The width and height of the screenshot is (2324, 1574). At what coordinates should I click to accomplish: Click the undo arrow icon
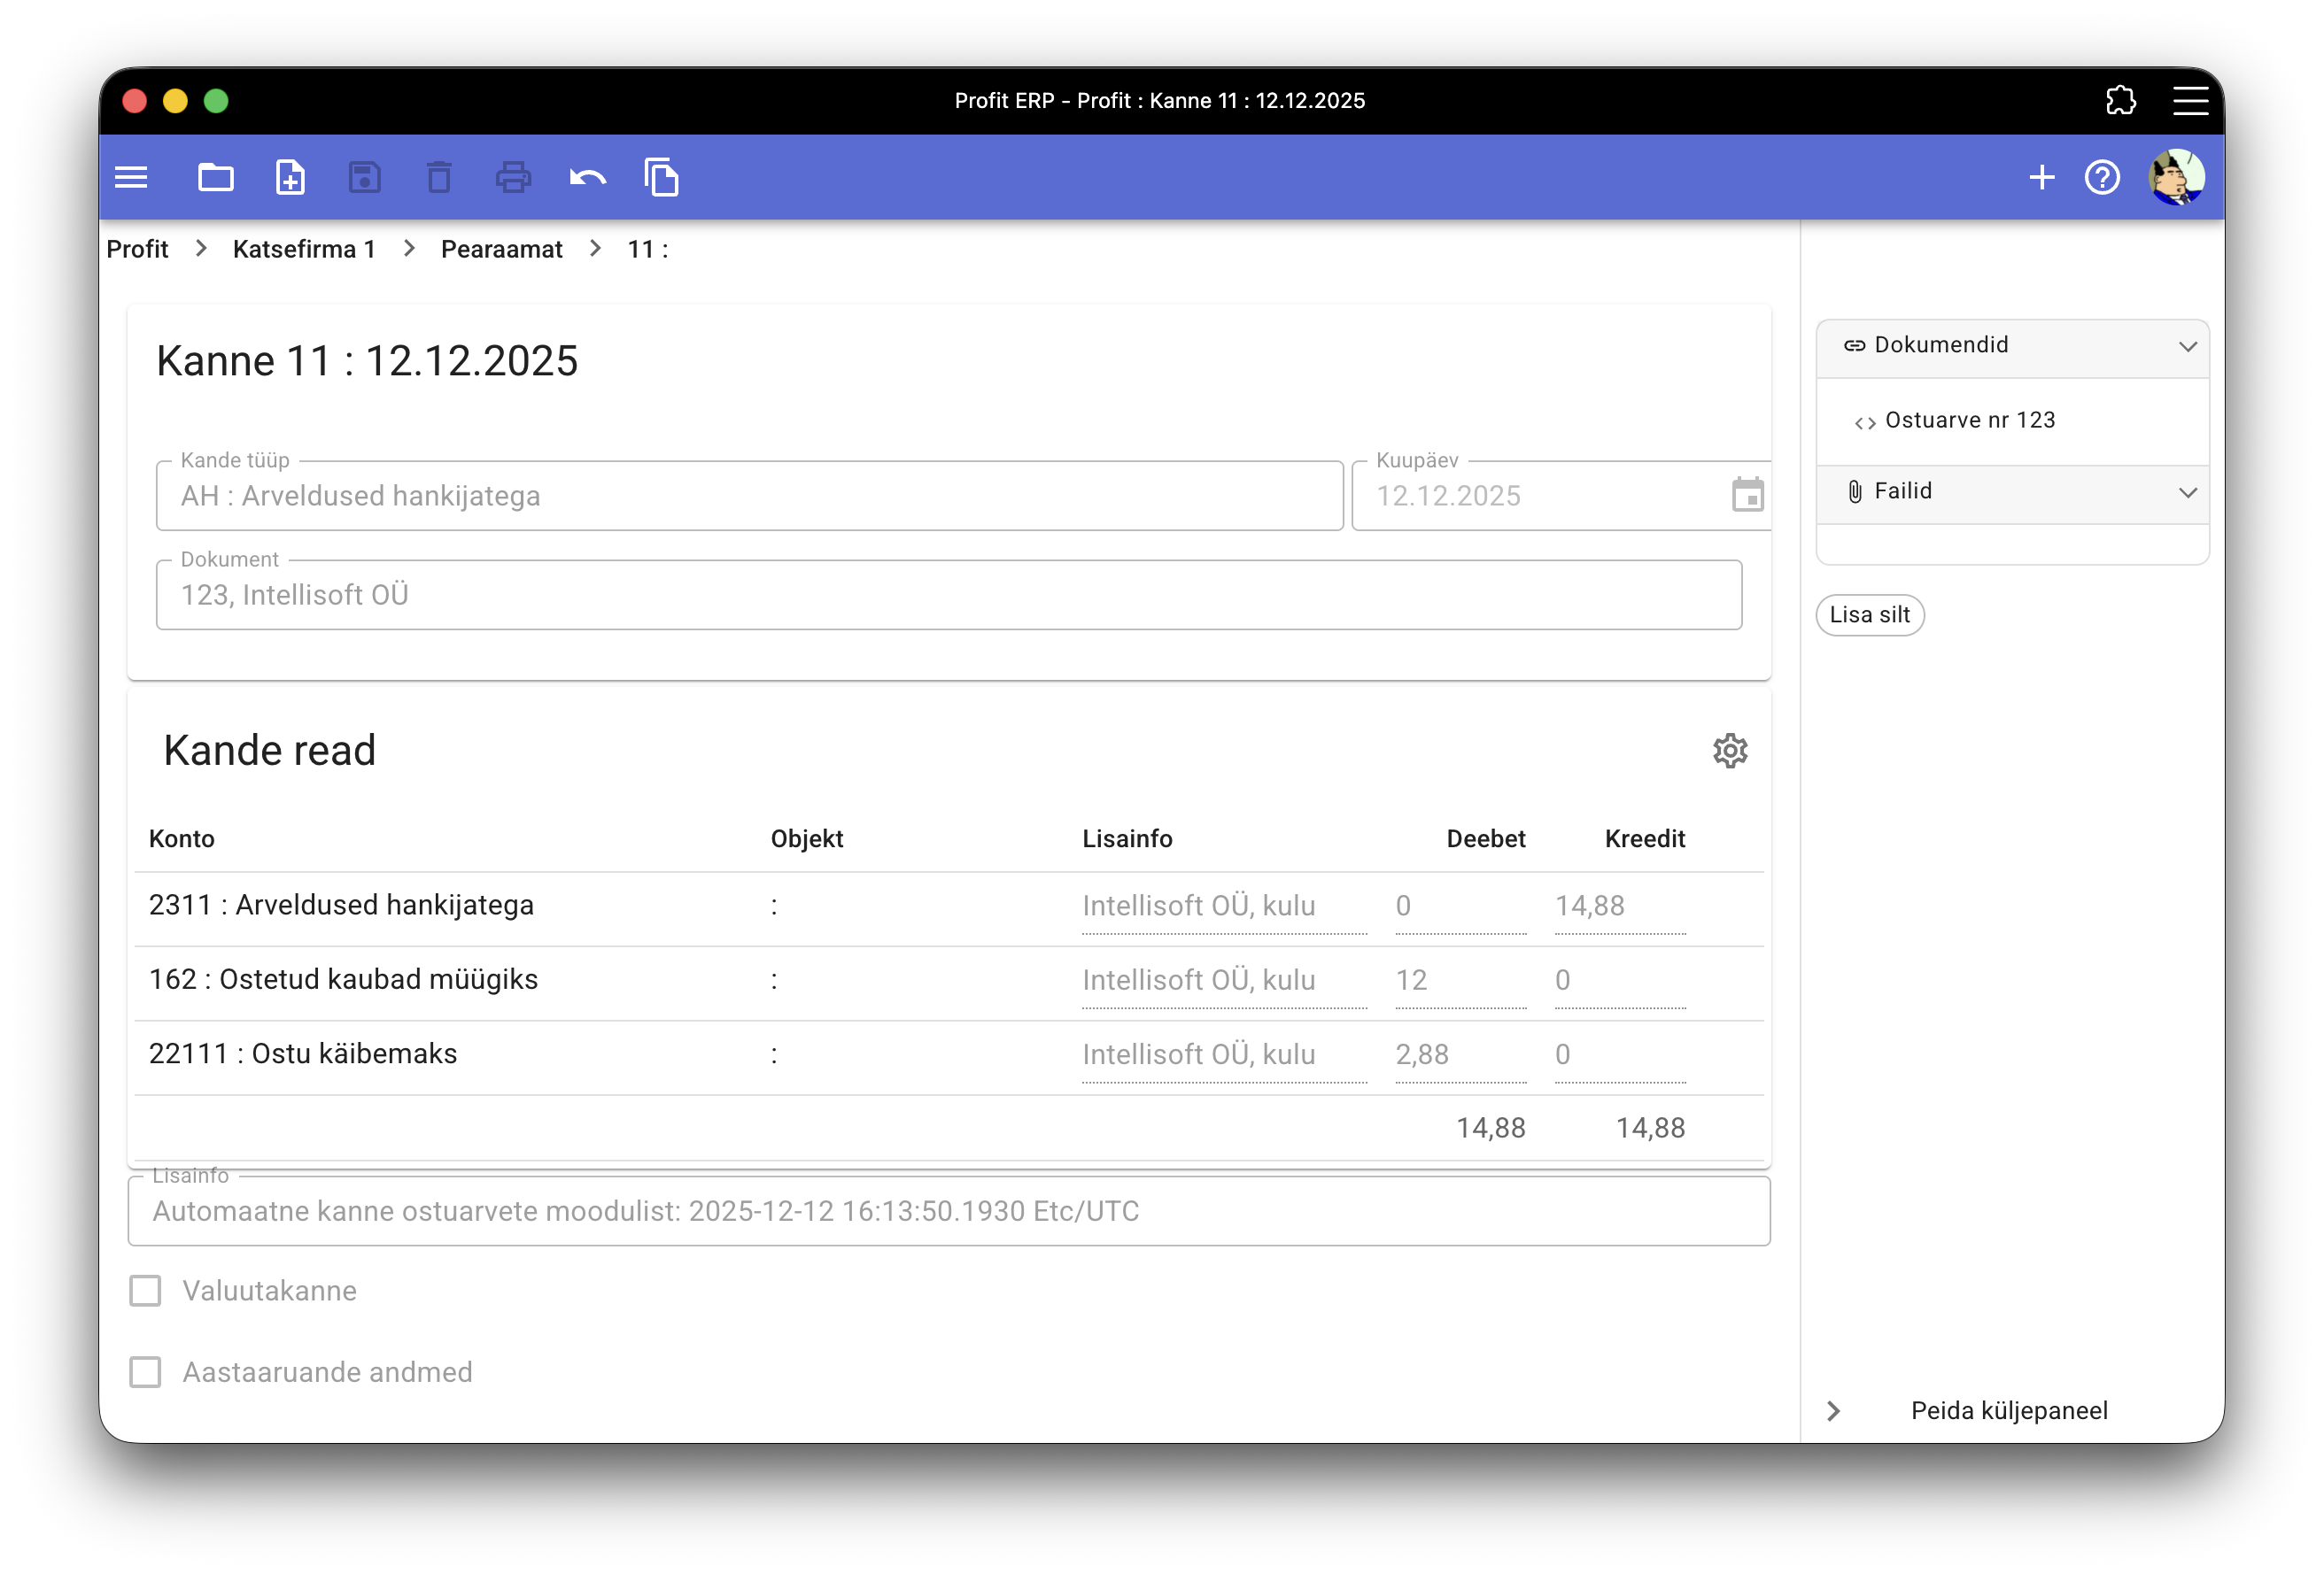coord(587,178)
